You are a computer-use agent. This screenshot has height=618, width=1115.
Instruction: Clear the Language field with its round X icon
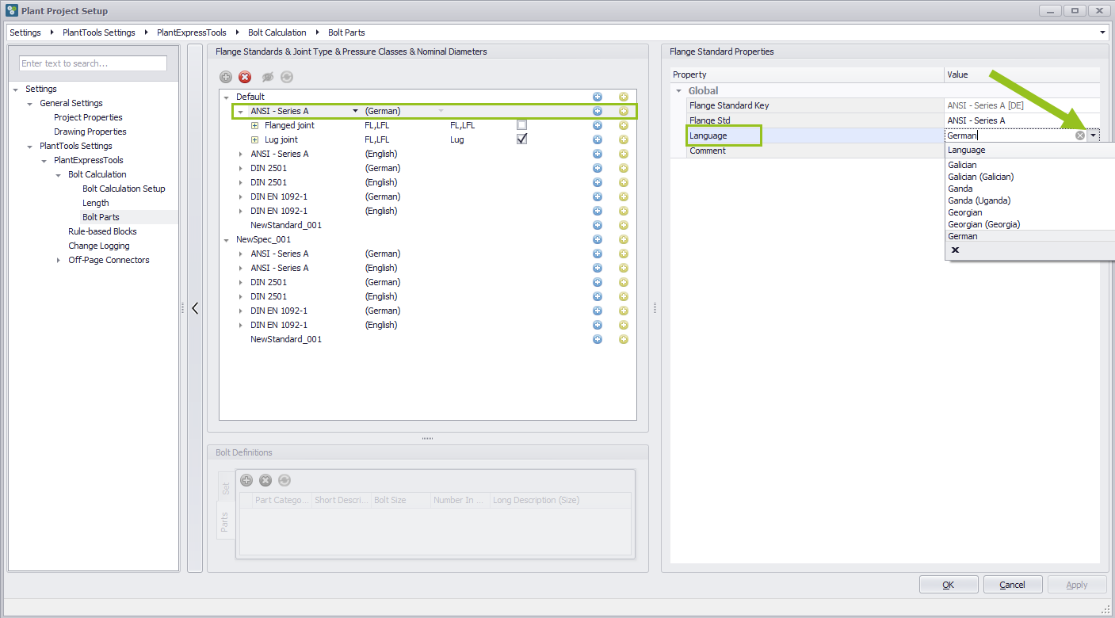click(1080, 135)
